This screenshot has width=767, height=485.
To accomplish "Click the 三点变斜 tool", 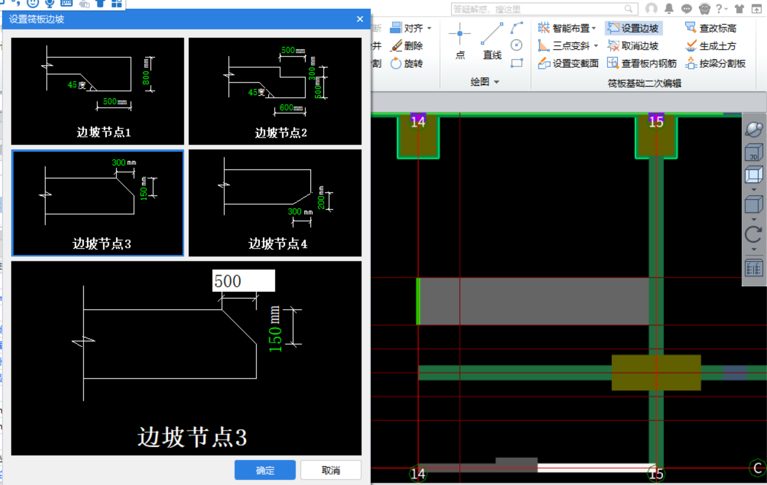I will pyautogui.click(x=564, y=46).
